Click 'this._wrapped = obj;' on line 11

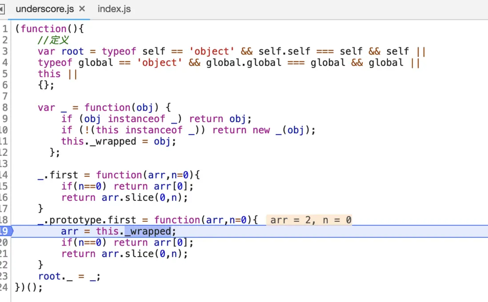coord(119,142)
